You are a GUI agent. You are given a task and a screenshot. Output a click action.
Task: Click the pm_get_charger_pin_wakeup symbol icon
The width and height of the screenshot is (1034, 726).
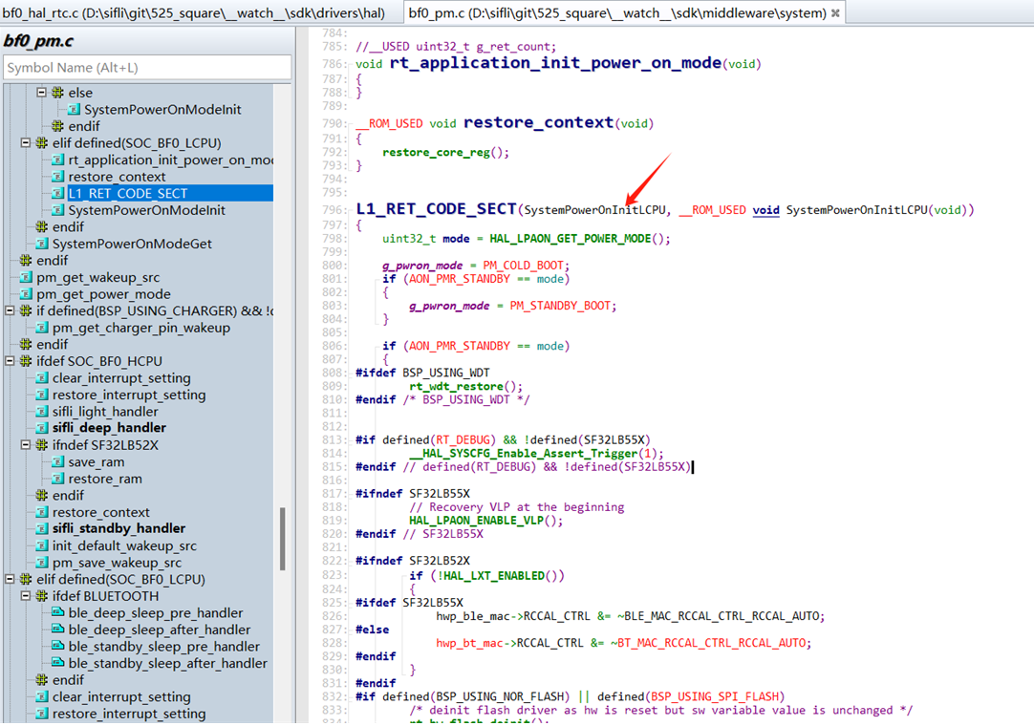coord(42,328)
